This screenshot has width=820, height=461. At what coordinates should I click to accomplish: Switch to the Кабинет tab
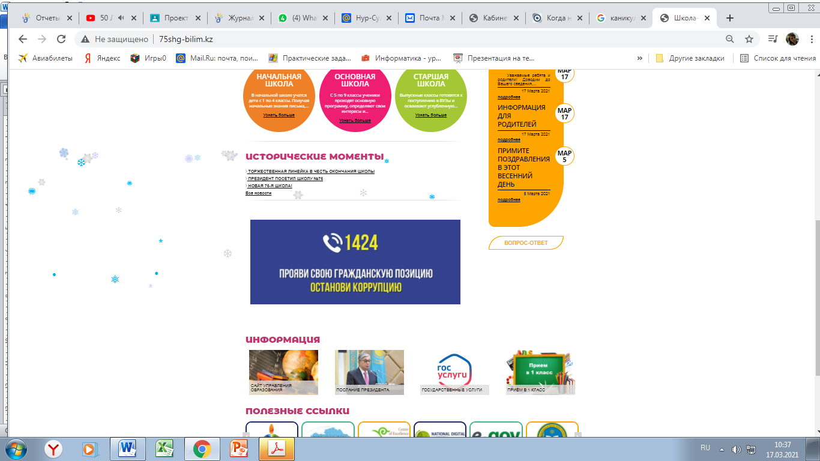coord(493,18)
